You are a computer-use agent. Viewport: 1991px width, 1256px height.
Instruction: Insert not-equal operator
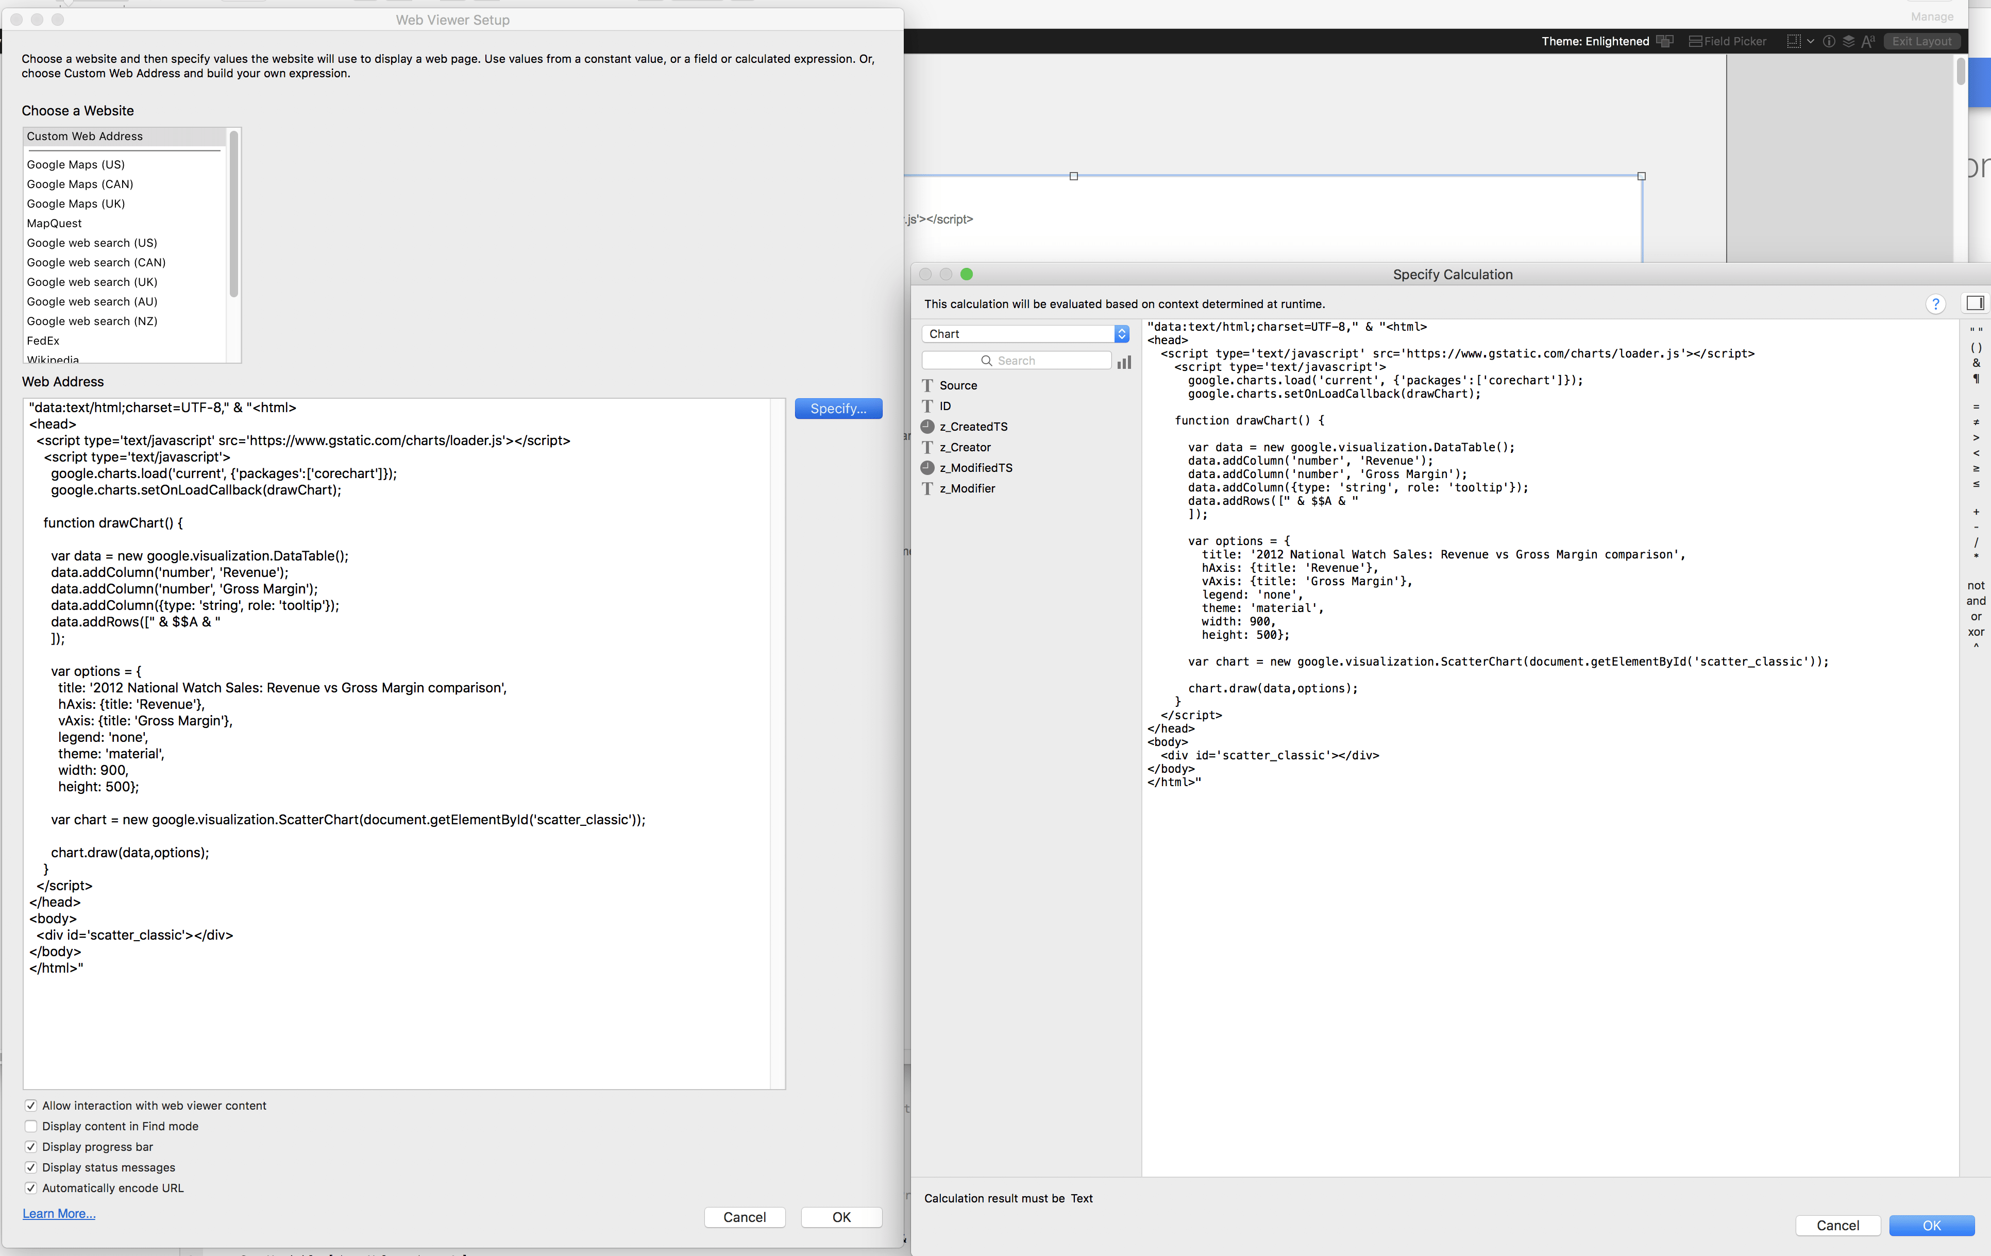click(x=1976, y=422)
